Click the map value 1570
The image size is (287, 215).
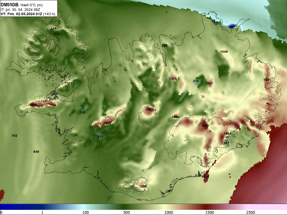coord(33,105)
